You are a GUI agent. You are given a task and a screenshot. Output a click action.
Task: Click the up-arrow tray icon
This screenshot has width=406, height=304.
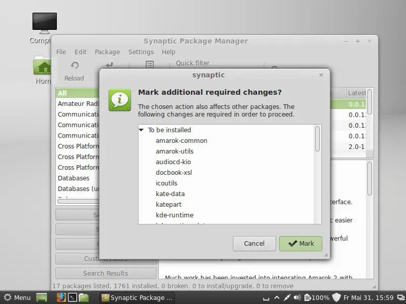[277, 297]
